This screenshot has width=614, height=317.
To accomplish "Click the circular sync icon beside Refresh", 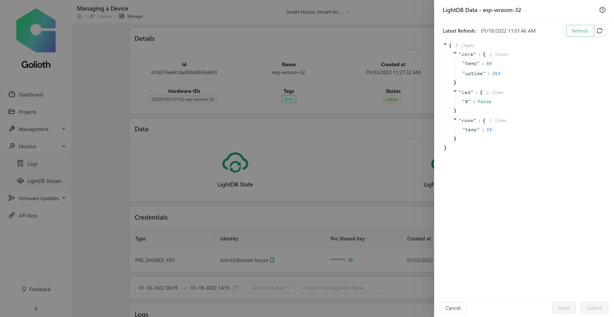I will (599, 31).
